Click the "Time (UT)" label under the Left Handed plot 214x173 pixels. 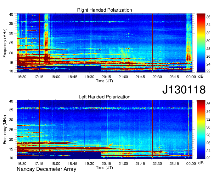coord(104,168)
